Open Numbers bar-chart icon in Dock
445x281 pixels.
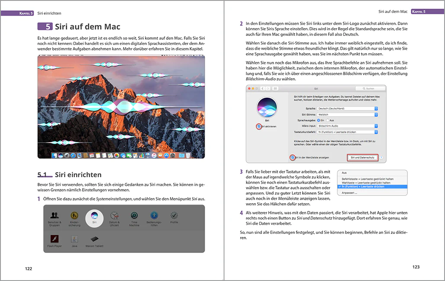click(141, 155)
